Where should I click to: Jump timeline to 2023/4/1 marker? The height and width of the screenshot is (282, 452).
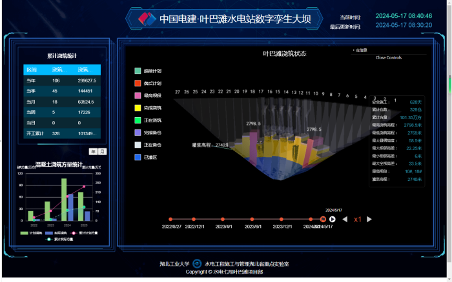(x=223, y=220)
